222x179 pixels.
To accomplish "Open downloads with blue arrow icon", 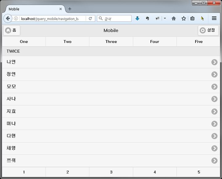I will [x=137, y=18].
